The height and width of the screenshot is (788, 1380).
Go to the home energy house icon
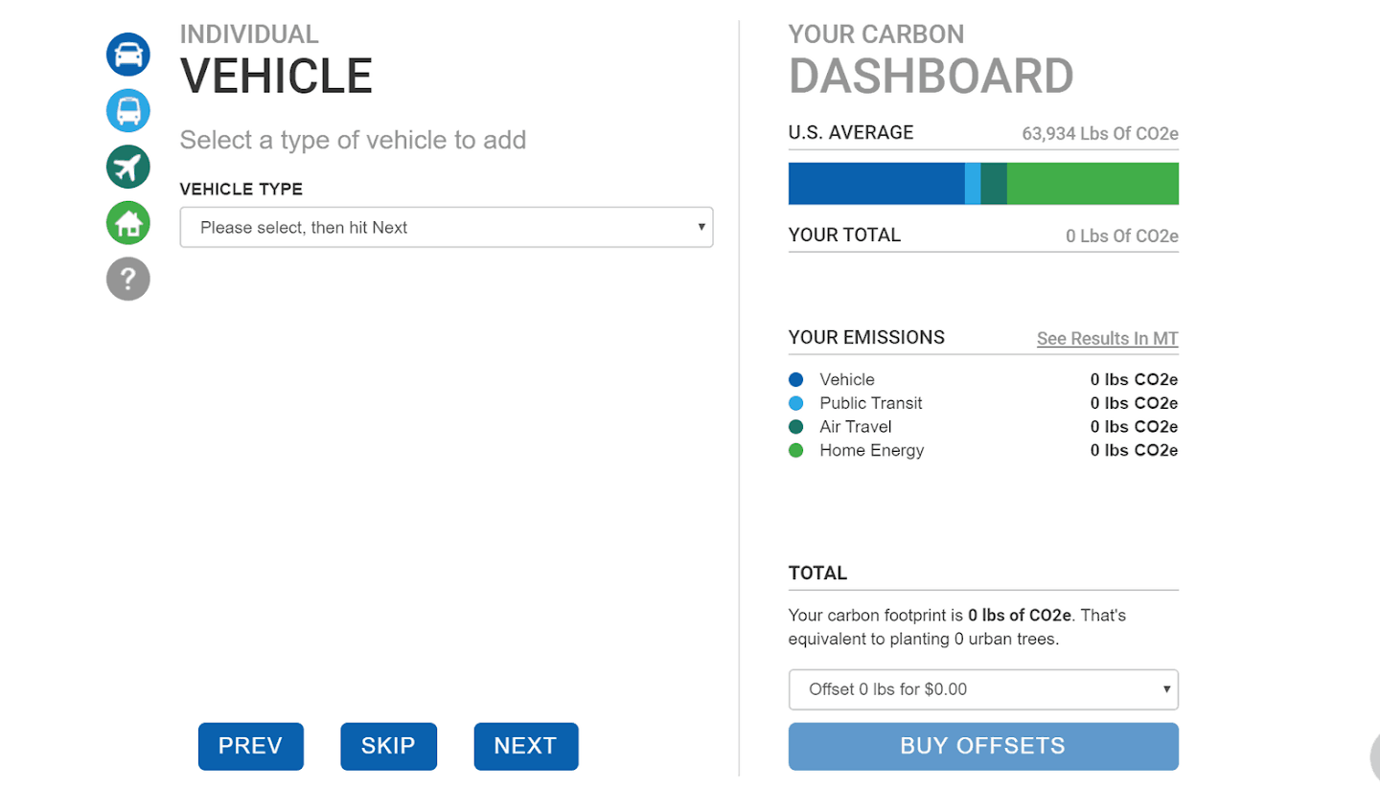pos(127,224)
